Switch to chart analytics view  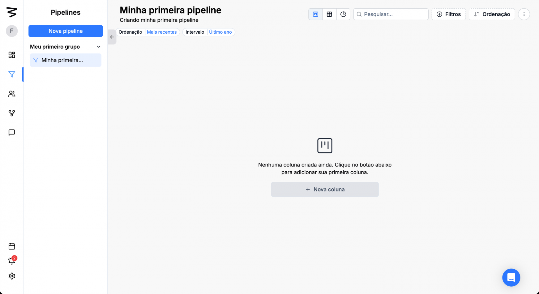(343, 14)
